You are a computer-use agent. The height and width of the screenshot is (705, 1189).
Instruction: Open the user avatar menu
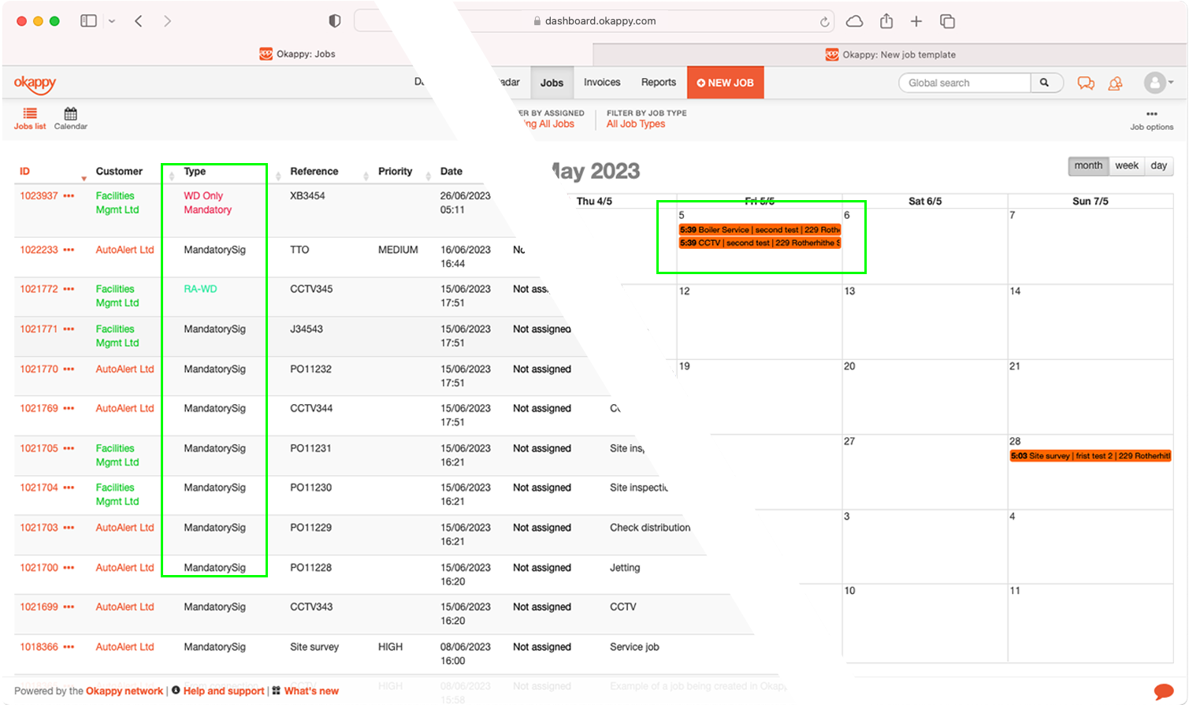pyautogui.click(x=1158, y=83)
